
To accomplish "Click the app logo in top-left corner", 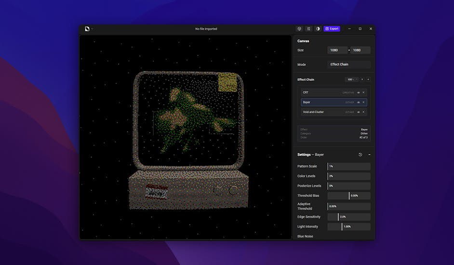I will [87, 29].
